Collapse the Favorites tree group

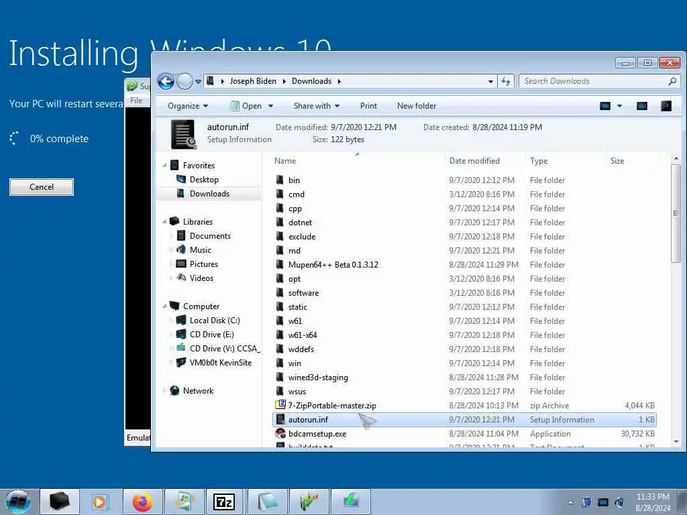tap(165, 166)
